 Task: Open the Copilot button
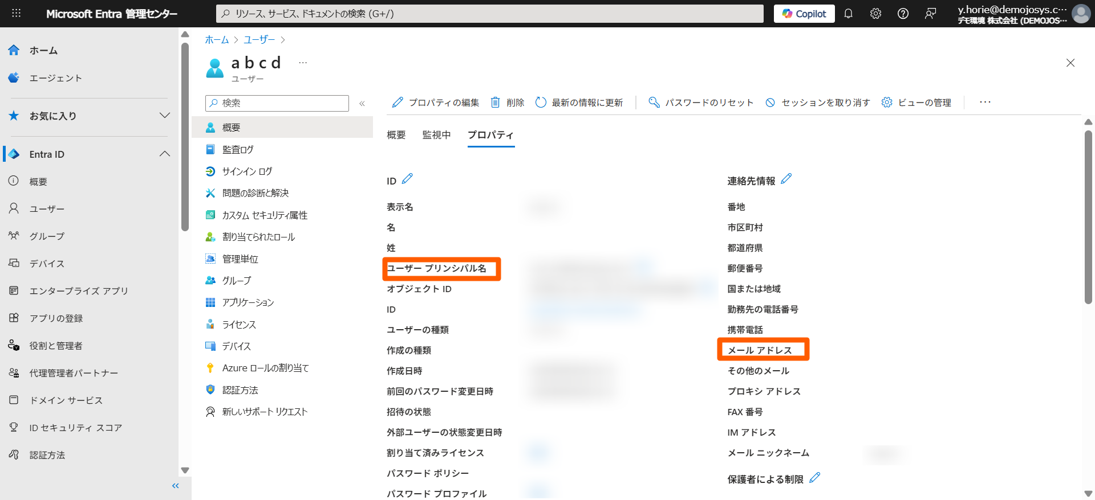coord(804,14)
